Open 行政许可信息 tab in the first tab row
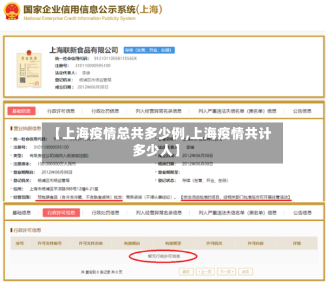 click(61, 111)
